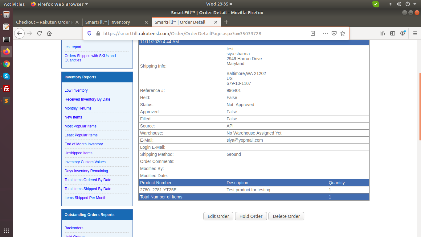This screenshot has width=421, height=237.
Task: Open the clock and calendar panel
Action: click(x=219, y=4)
